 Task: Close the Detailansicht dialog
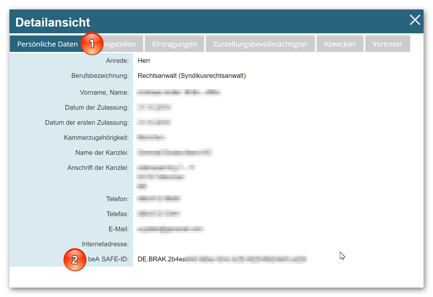(415, 20)
